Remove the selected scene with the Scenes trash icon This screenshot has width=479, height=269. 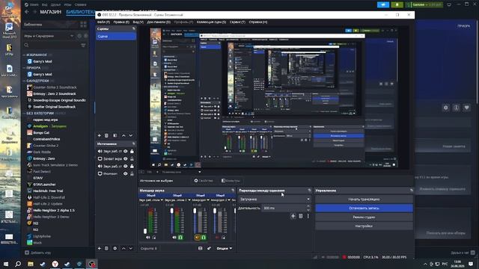point(106,135)
